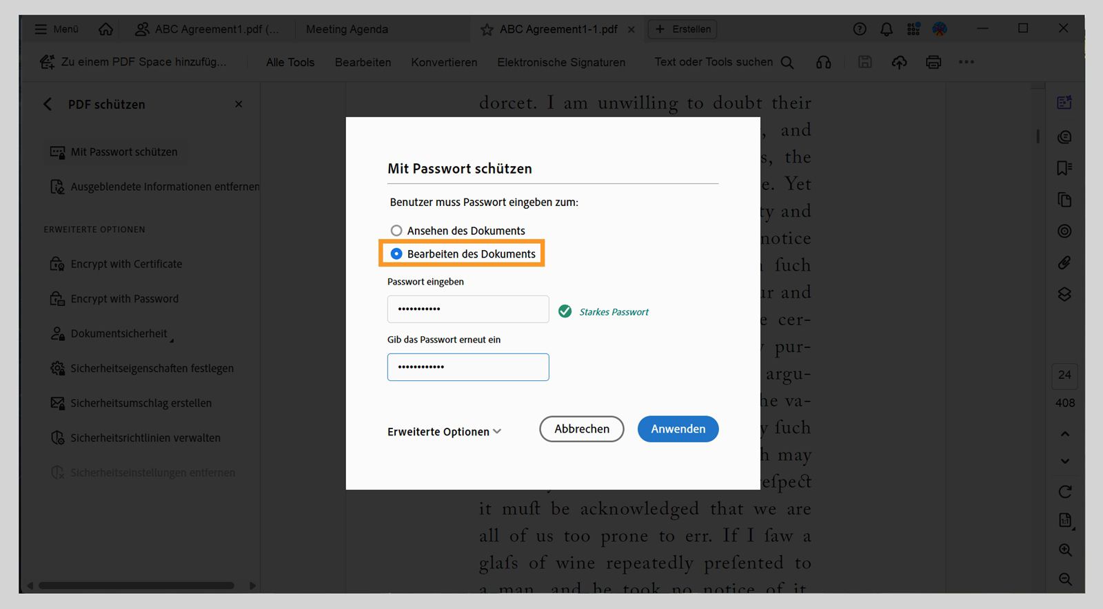This screenshot has width=1103, height=609.
Task: Expand the Dokumentsicherheit option
Action: (111, 333)
